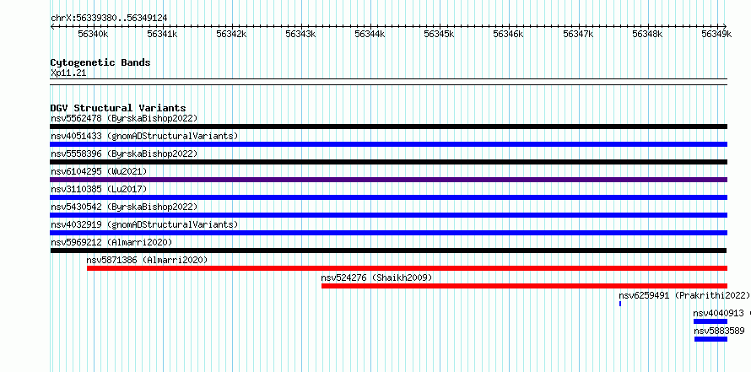
Task: Click the blue nsv5883589 variant bar
Action: (710, 339)
